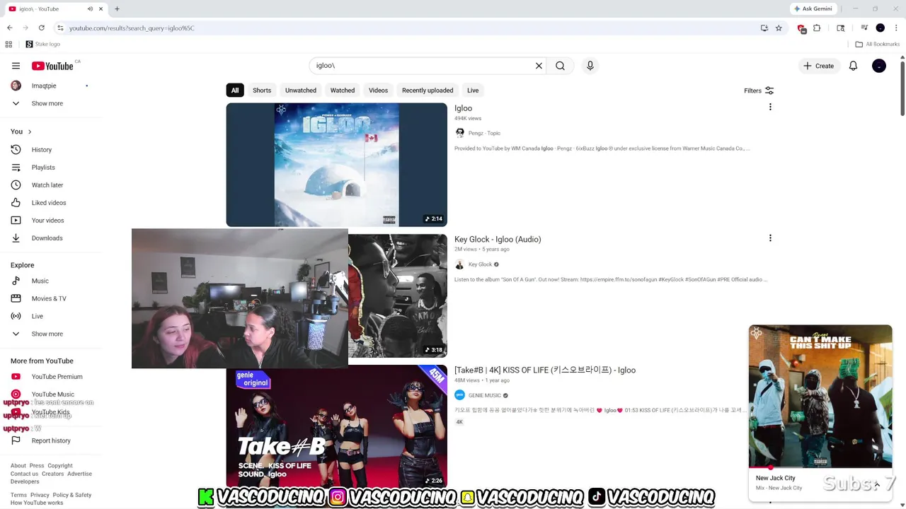Open the Chrome three-dot menu
This screenshot has width=906, height=509.
point(895,28)
